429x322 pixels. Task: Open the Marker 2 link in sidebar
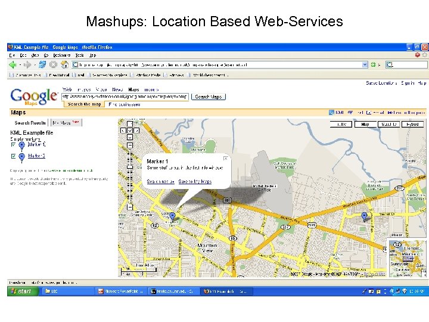point(37,156)
